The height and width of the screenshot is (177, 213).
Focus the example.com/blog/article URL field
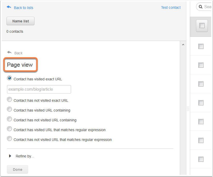pos(39,89)
